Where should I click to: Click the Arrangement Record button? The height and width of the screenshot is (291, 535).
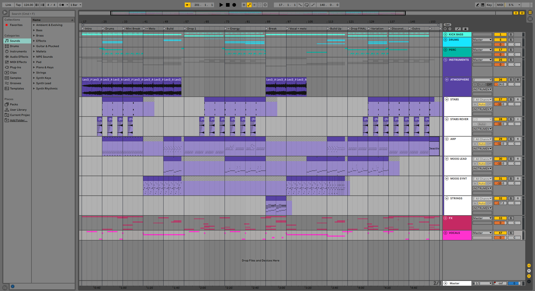(x=234, y=5)
